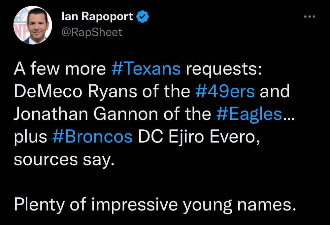Open the tweet's three-dot more options menu
This screenshot has width=330, height=225.
pyautogui.click(x=310, y=16)
